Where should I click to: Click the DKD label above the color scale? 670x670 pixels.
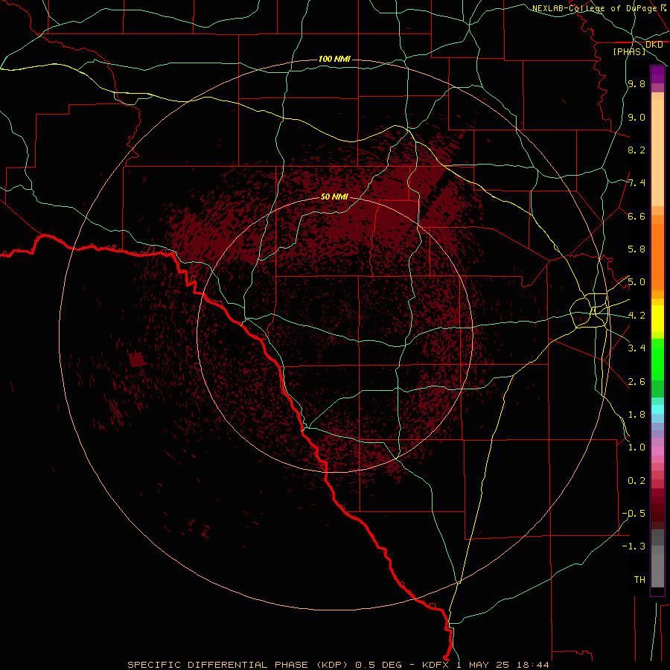pos(654,45)
